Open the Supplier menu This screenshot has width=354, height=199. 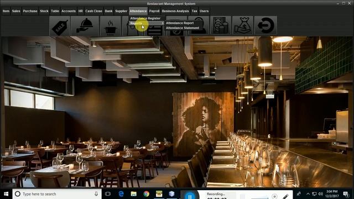click(121, 11)
